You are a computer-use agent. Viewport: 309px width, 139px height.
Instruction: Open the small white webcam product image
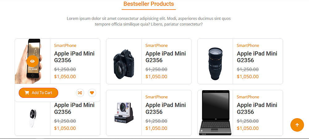click(x=33, y=118)
